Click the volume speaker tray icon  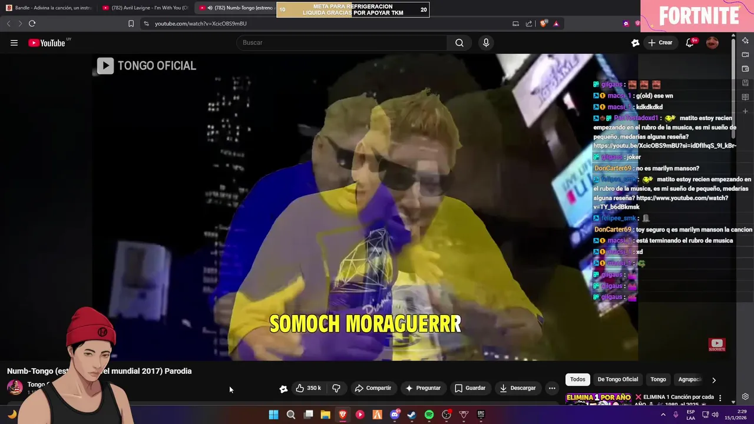click(x=715, y=415)
